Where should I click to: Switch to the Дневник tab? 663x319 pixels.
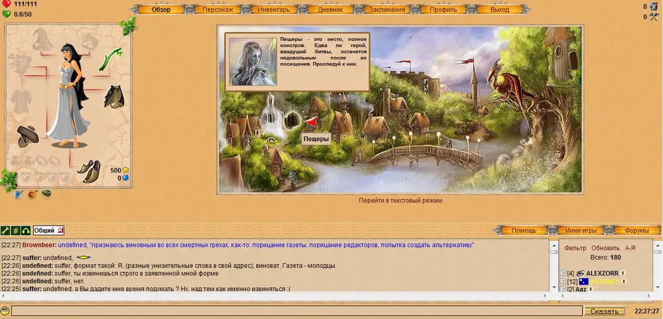(x=330, y=10)
